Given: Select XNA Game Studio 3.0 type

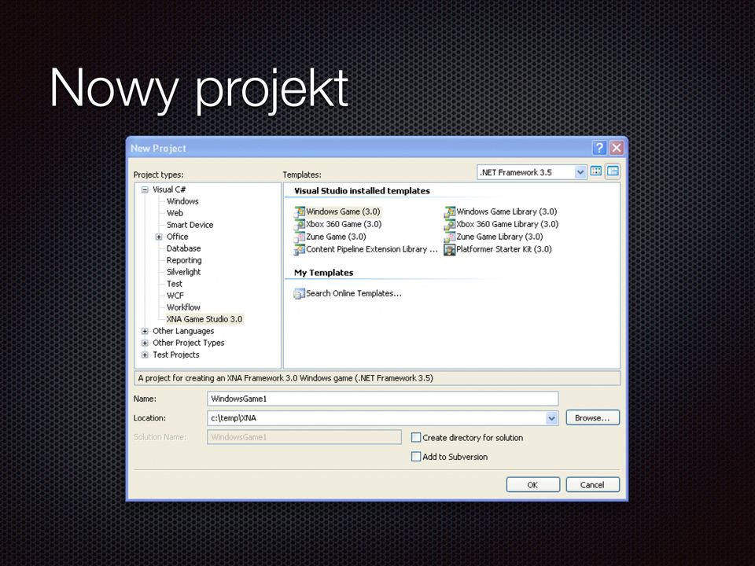Looking at the screenshot, I should click(204, 319).
